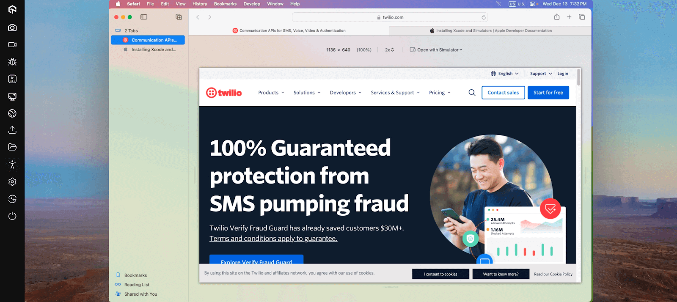677x302 pixels.
Task: Switch to Installing Xcode and Simulators tab
Action: pos(490,31)
